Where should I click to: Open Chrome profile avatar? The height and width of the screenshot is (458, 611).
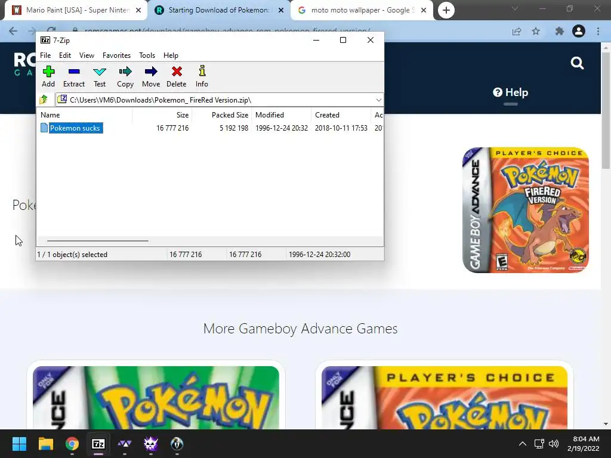579,31
